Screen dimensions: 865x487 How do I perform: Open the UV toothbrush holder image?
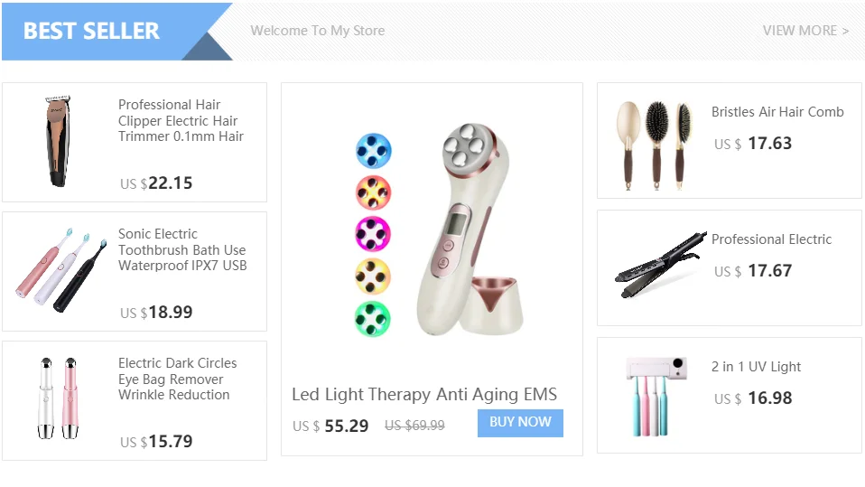[656, 396]
